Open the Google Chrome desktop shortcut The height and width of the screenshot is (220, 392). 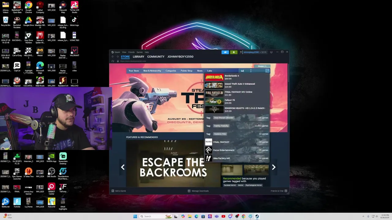28,7
